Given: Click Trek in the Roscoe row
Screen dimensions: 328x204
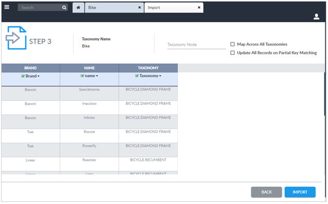Looking at the screenshot, I should point(30,132).
